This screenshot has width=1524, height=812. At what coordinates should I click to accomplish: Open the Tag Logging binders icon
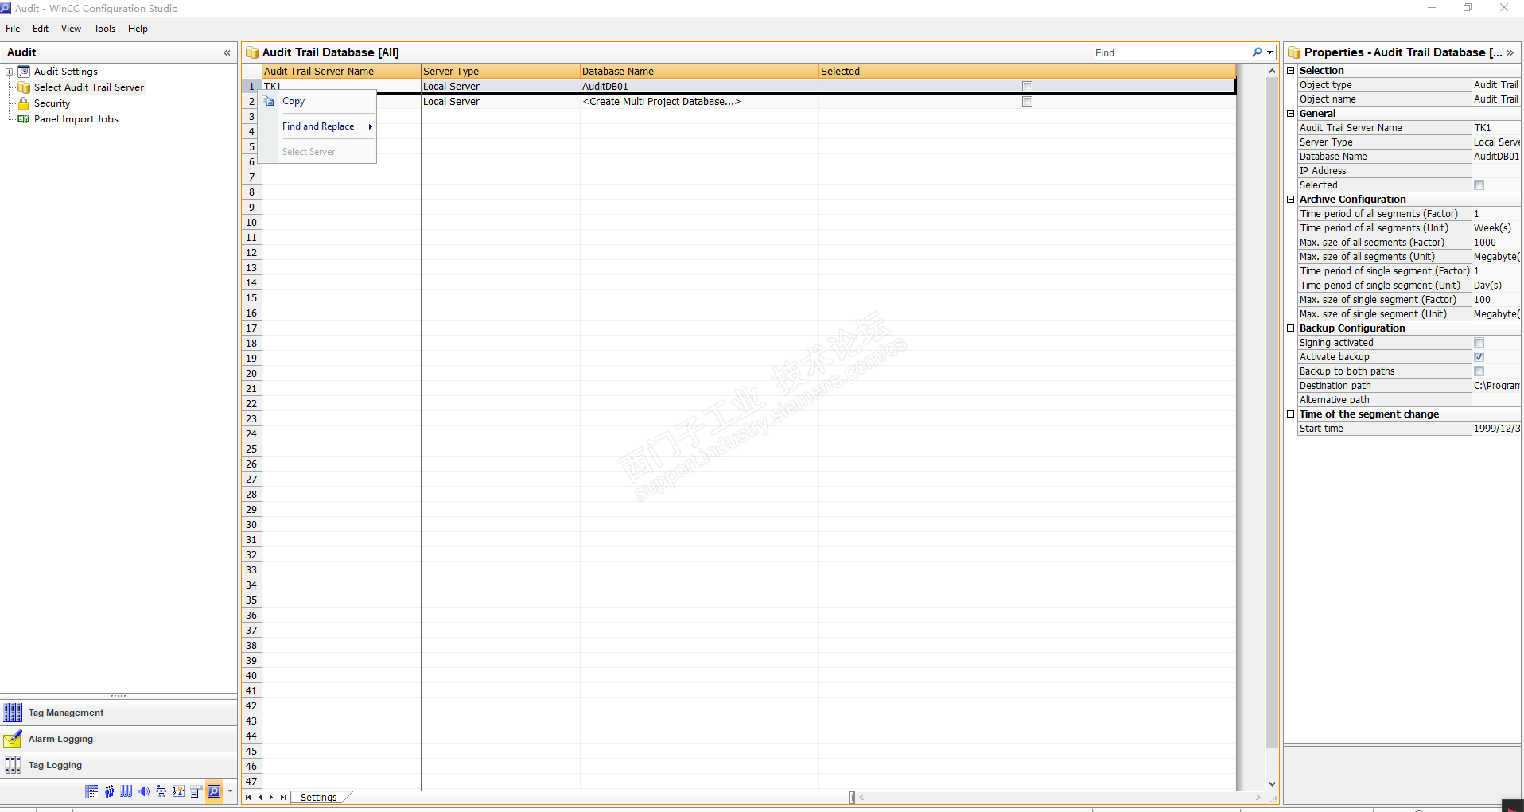point(13,765)
